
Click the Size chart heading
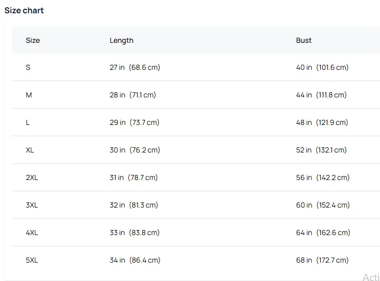24,10
